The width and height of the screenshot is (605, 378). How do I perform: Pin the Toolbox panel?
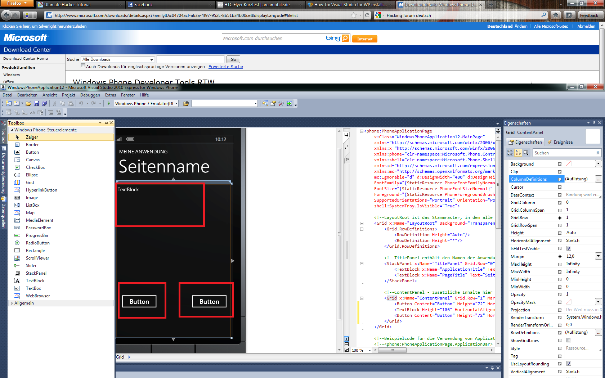106,123
